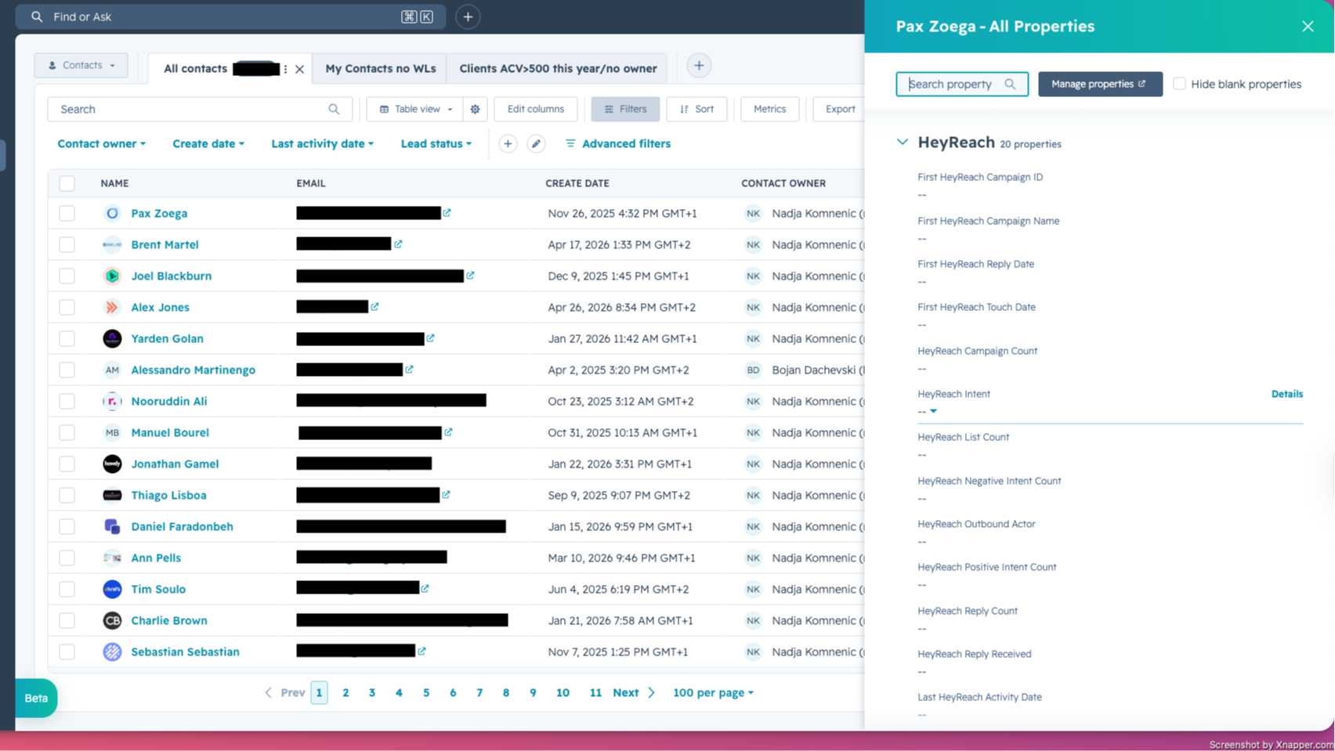Click Tim Soulo's avatar icon
Viewport: 1335px width, 751px height.
click(x=112, y=589)
